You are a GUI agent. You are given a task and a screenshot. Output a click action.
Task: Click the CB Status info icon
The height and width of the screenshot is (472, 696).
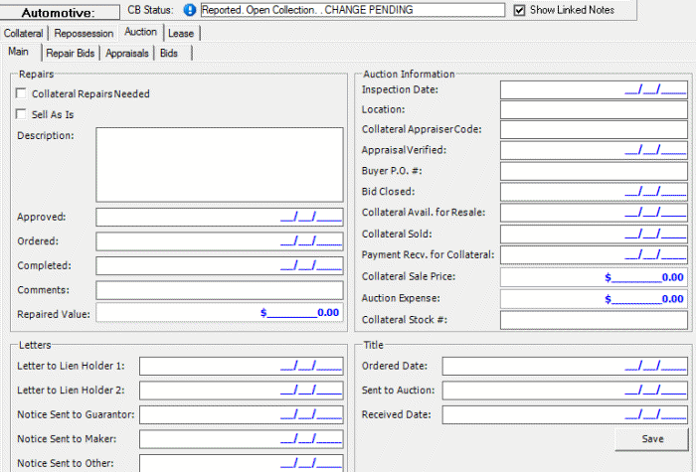click(190, 10)
